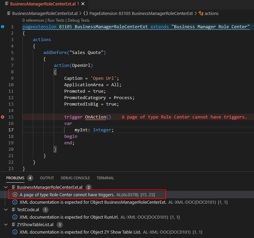Viewport: 254px width, 238px height.
Task: Click BusinessManagerRoleCenterExt.al file name in Problems
Action: point(50,187)
